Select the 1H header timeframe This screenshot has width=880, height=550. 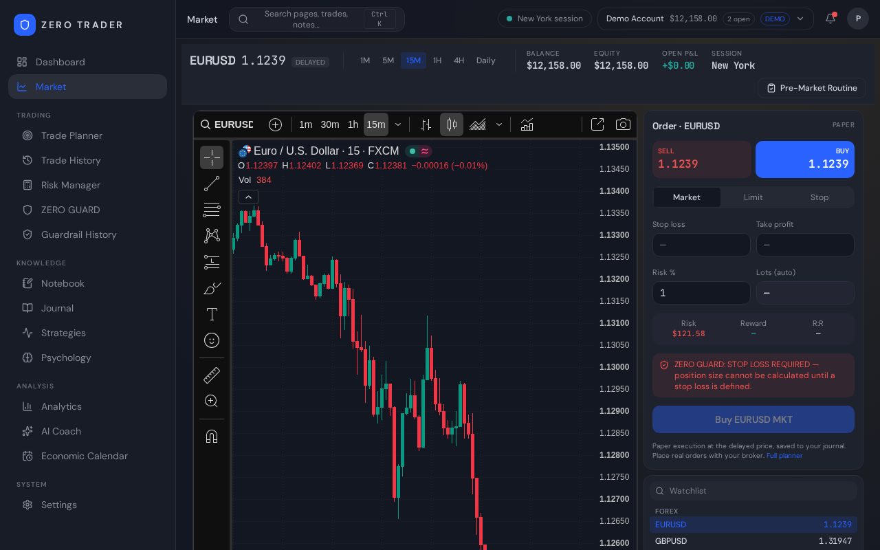pyautogui.click(x=437, y=60)
